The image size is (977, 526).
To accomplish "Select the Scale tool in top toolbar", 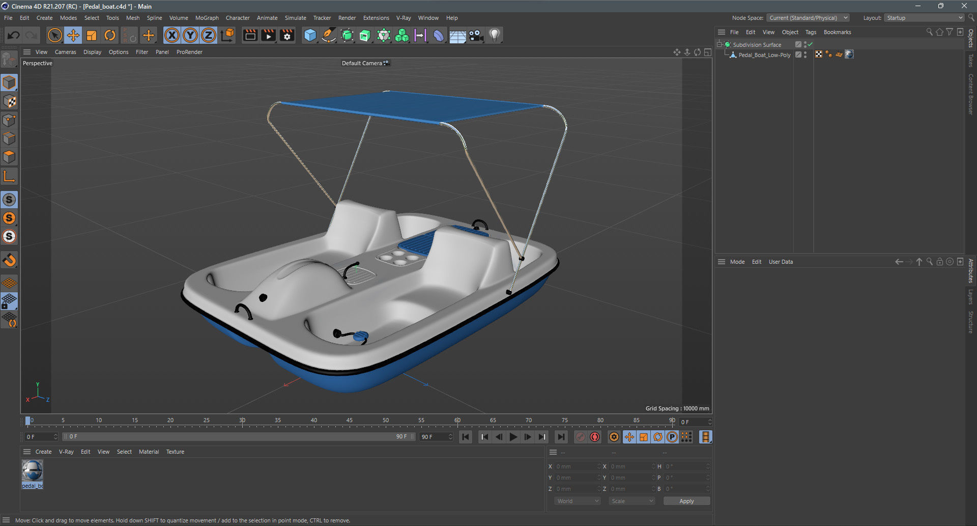I will click(92, 35).
